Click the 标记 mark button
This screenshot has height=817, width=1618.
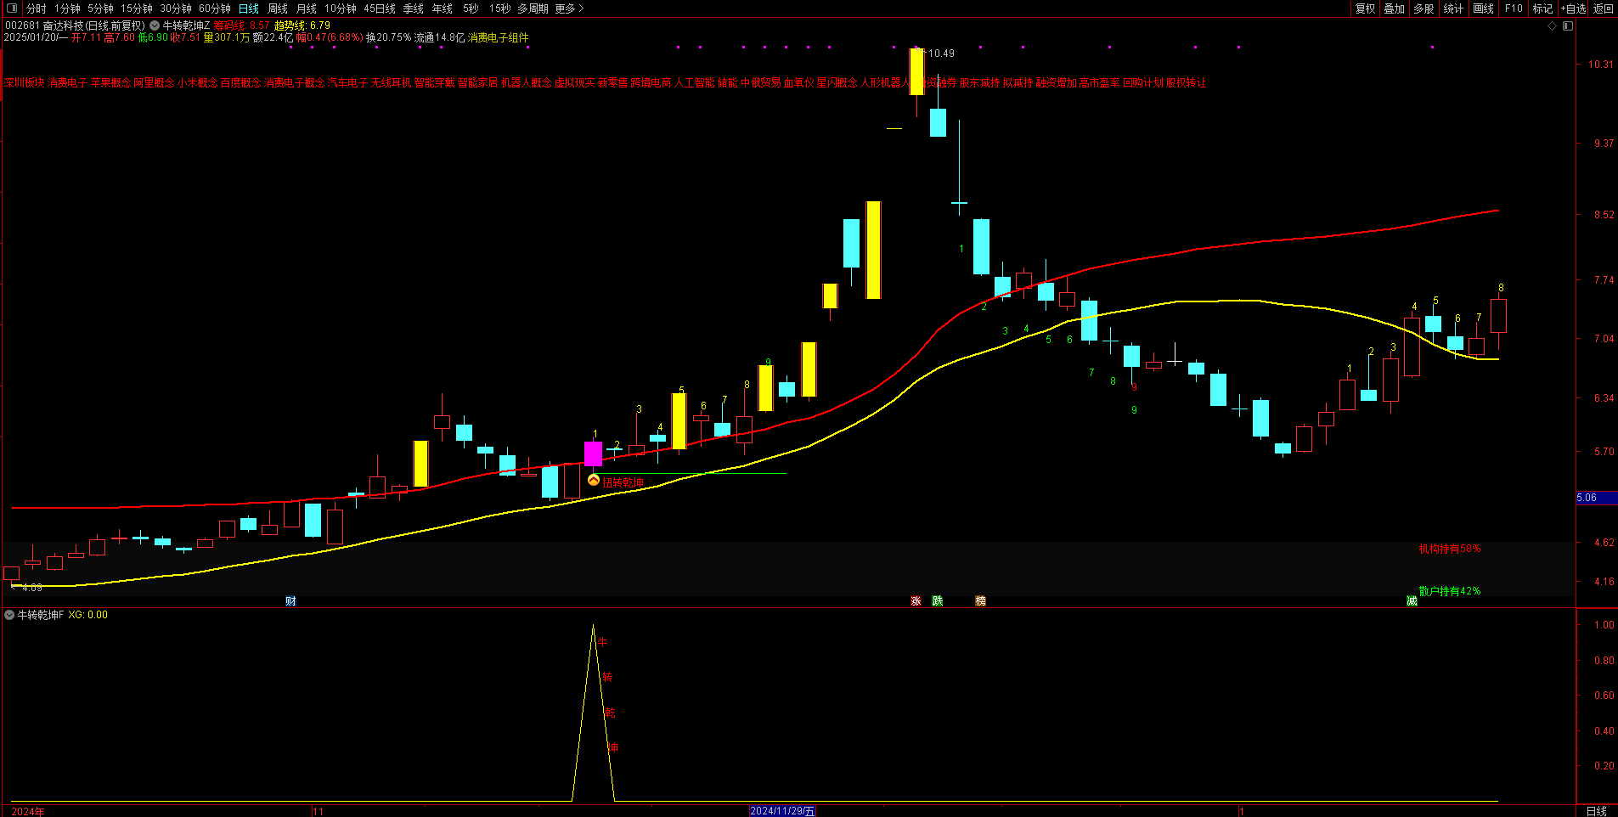pyautogui.click(x=1542, y=8)
